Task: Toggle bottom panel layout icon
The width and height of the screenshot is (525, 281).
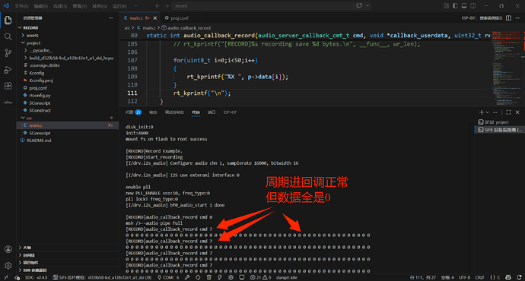Action: point(464,5)
